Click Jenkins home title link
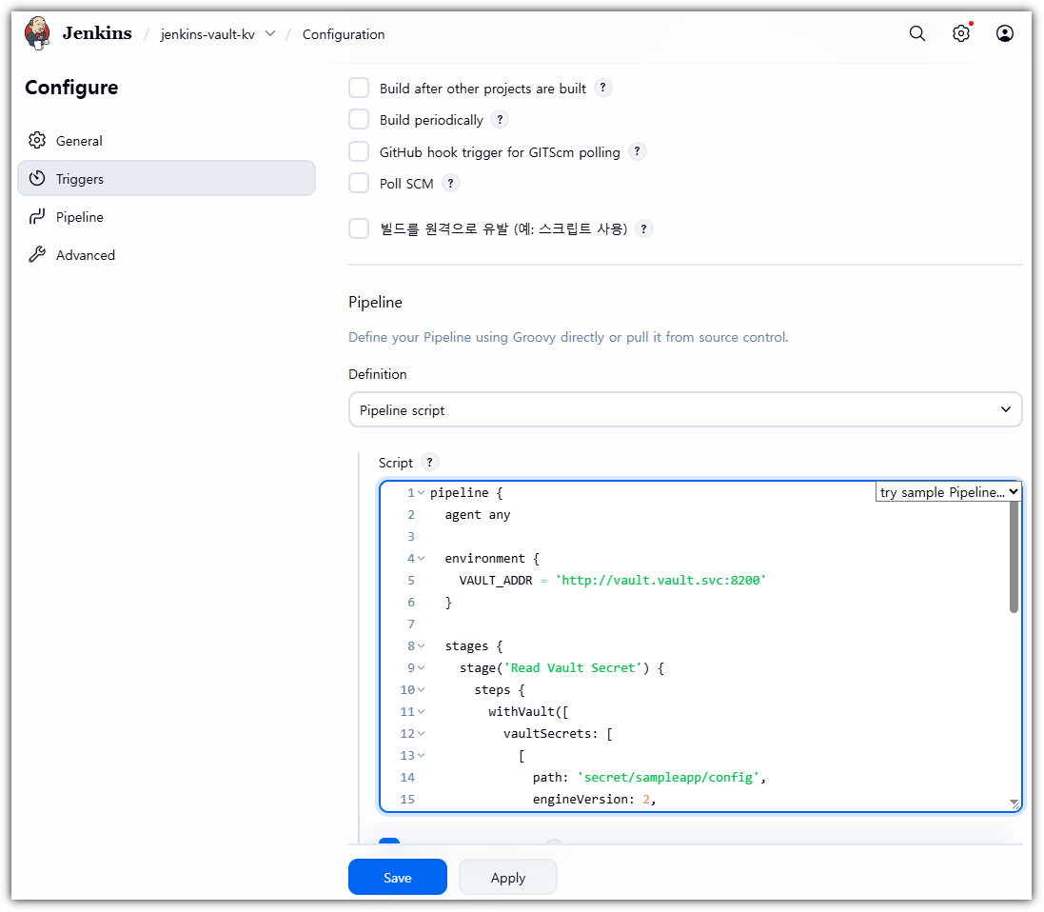This screenshot has width=1044, height=912. [x=97, y=33]
